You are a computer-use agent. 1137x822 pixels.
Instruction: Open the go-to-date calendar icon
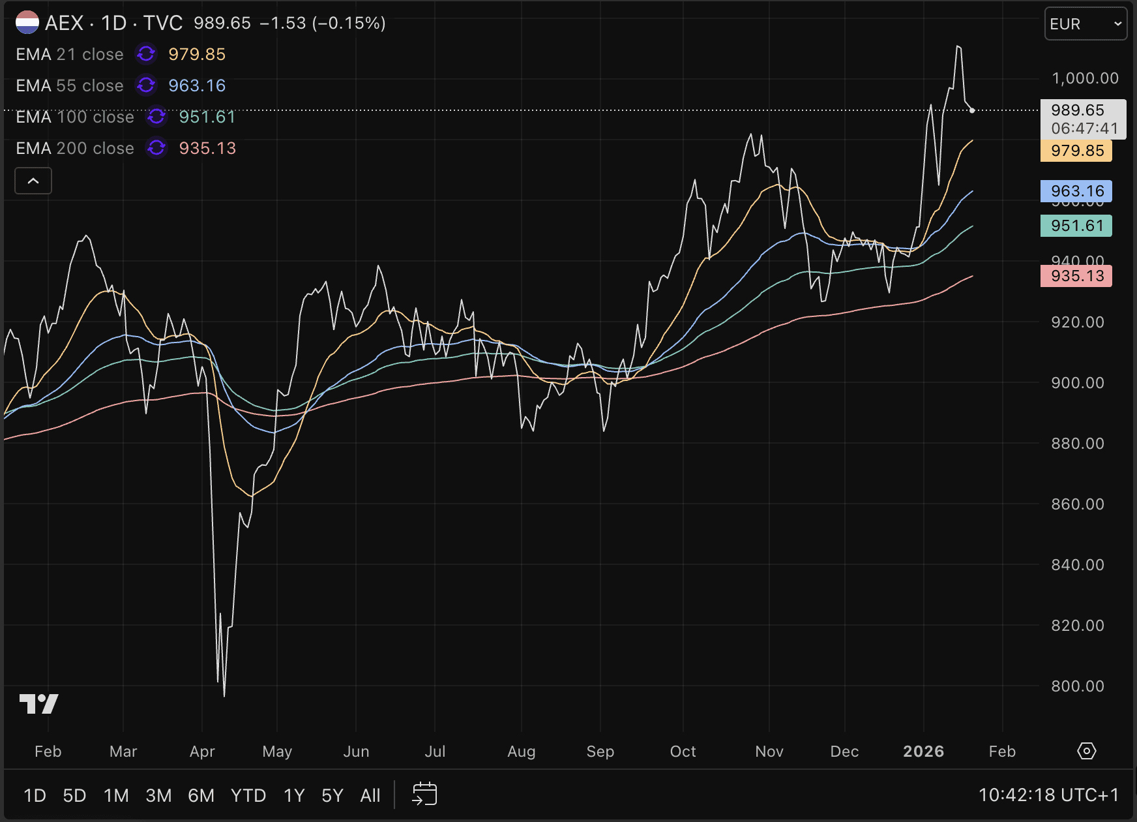424,795
